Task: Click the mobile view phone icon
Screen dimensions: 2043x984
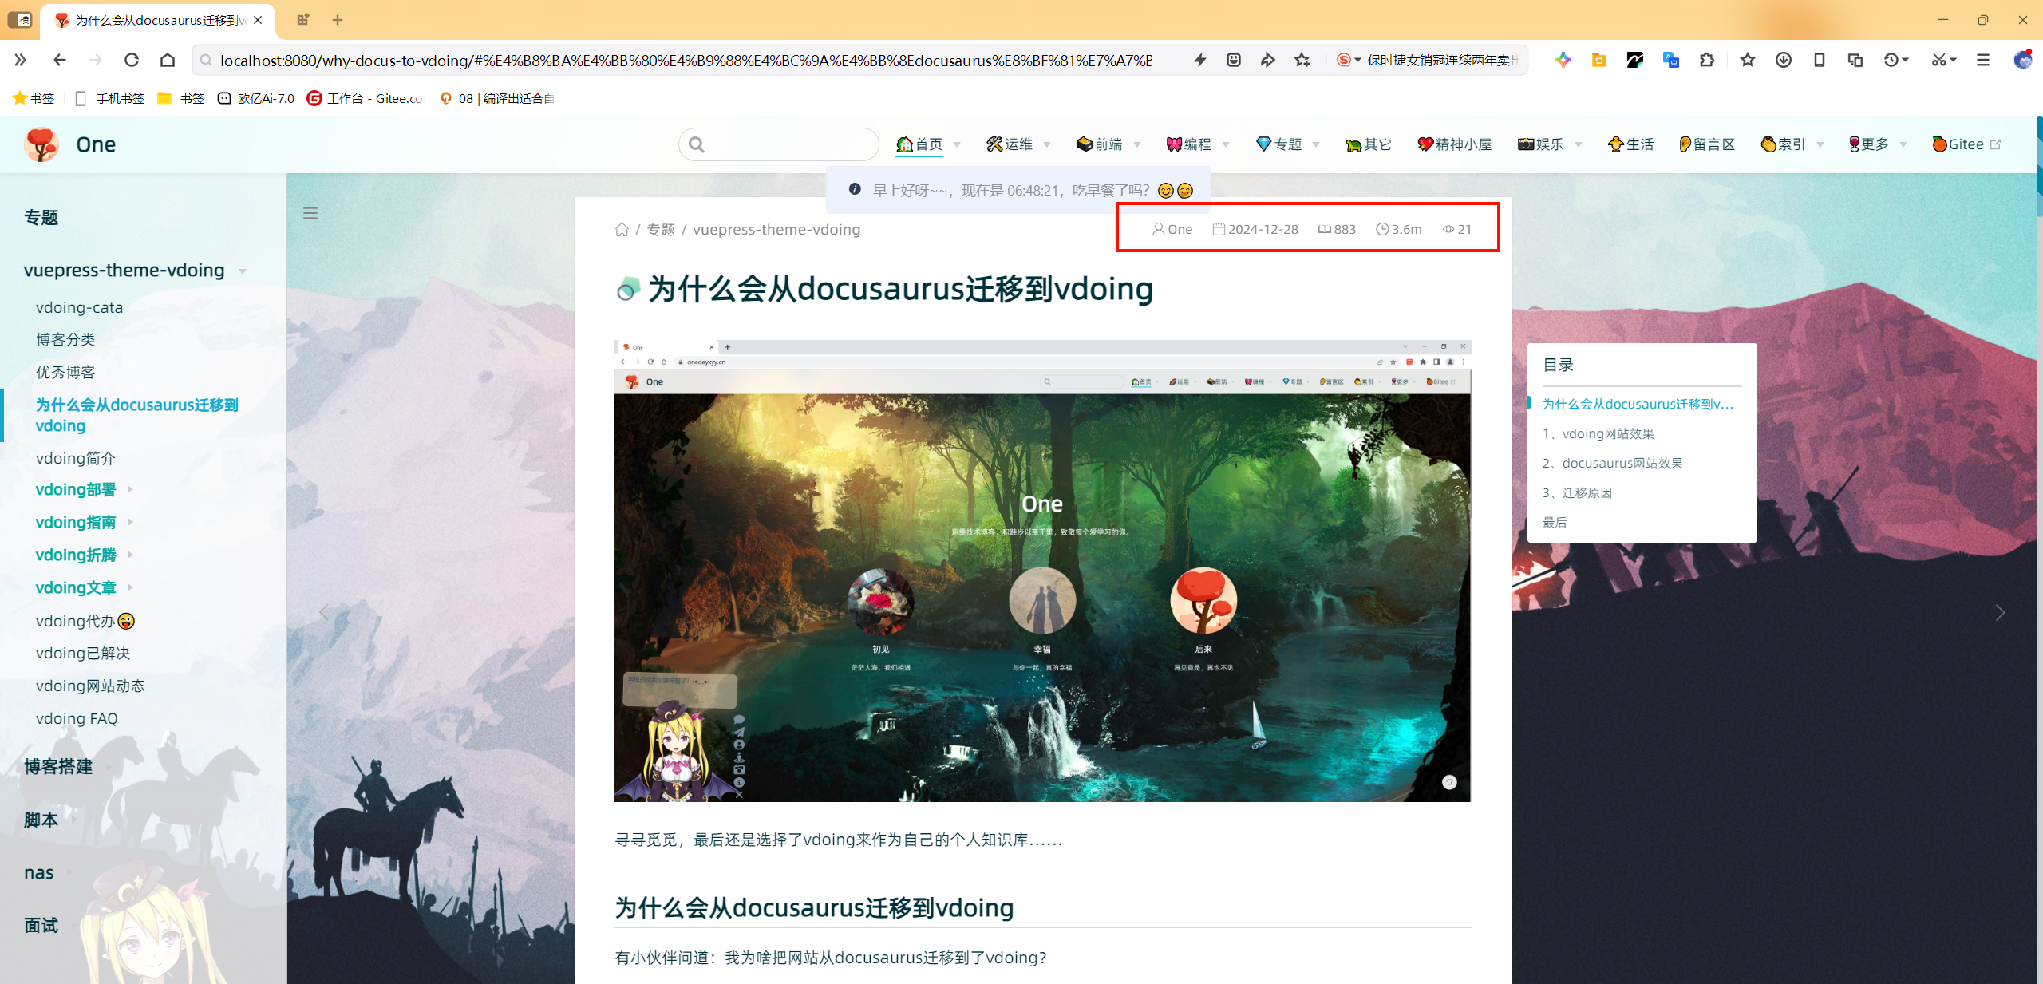Action: coord(1820,60)
